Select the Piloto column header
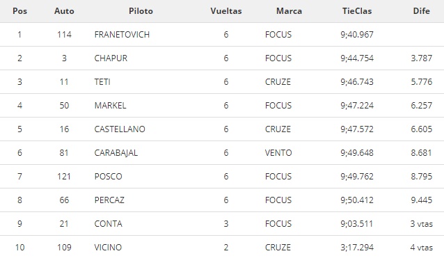This screenshot has width=444, height=265. (x=141, y=11)
